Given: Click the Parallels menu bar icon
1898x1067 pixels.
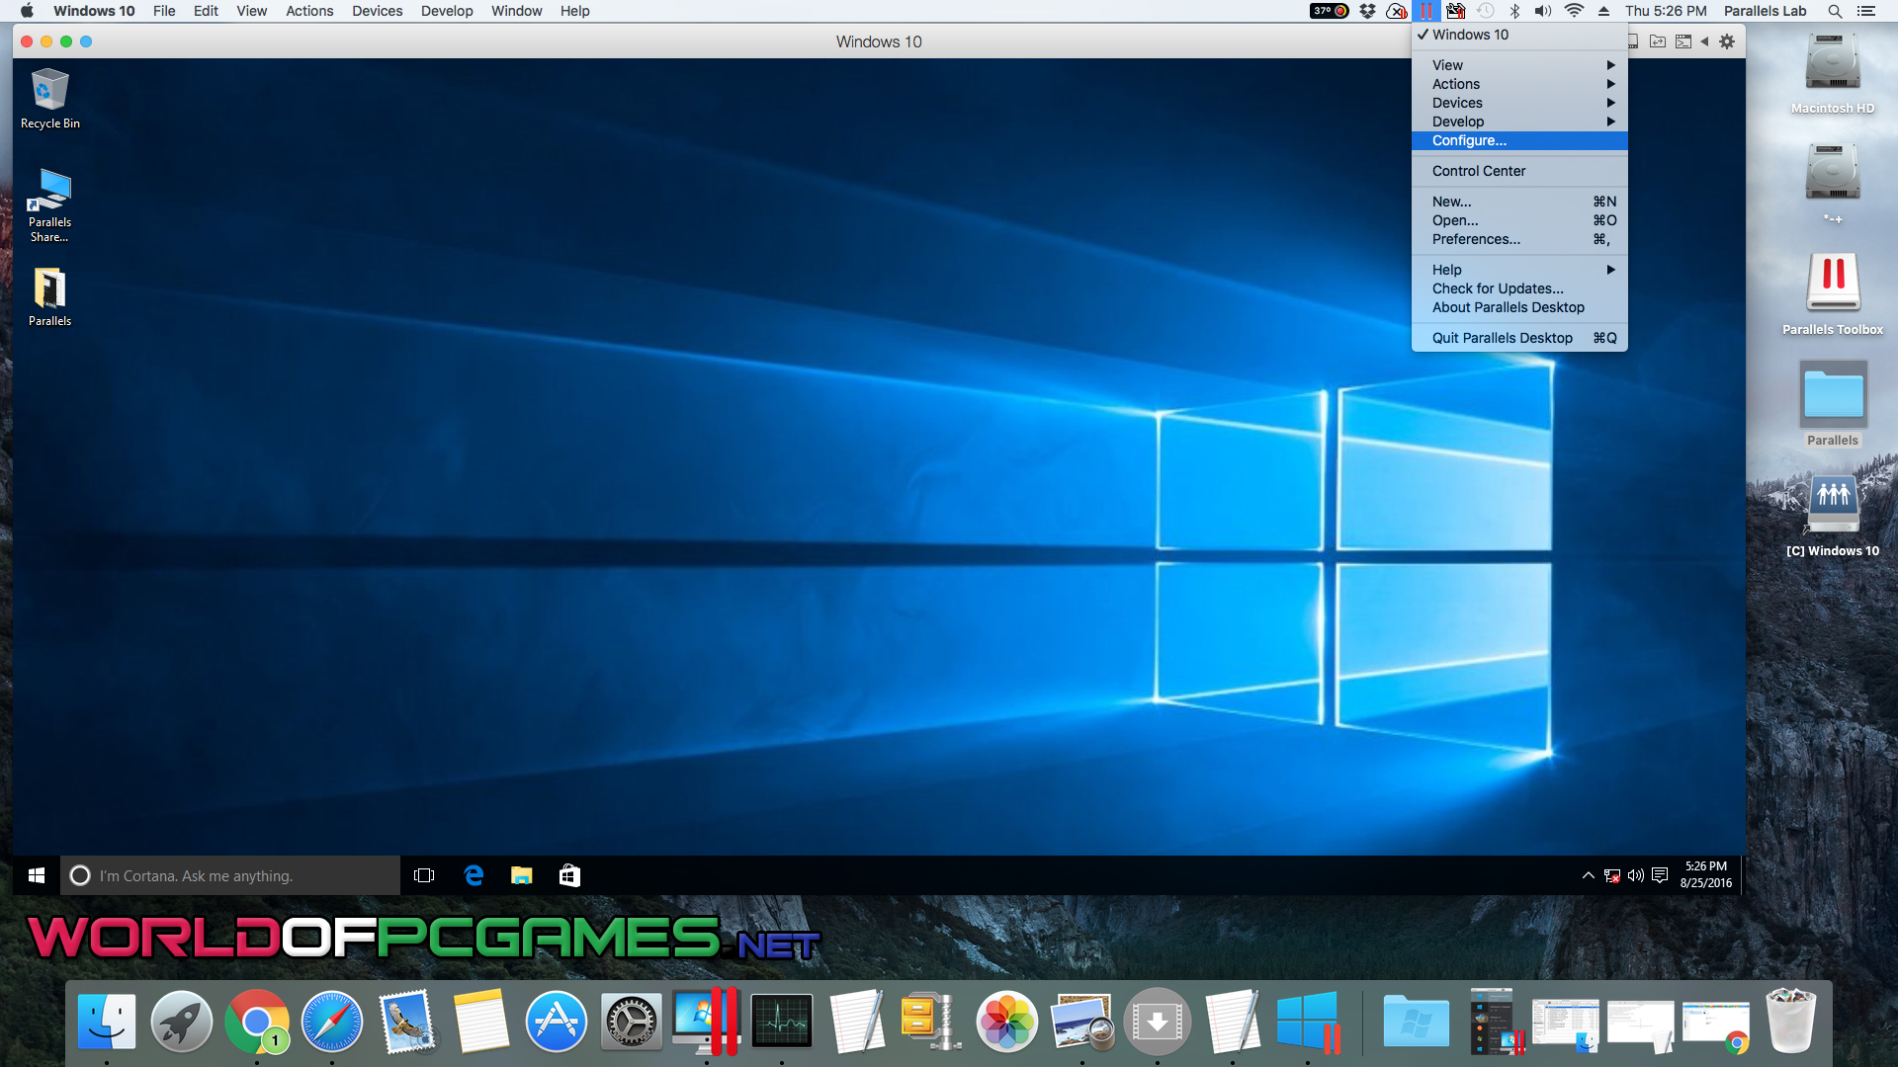Looking at the screenshot, I should click(1425, 11).
